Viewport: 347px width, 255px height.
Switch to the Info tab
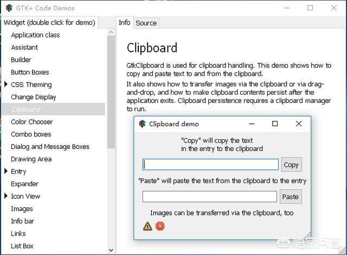click(x=124, y=23)
